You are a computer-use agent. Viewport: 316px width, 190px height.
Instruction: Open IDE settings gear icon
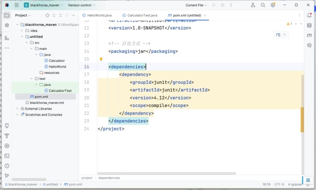tap(273, 5)
